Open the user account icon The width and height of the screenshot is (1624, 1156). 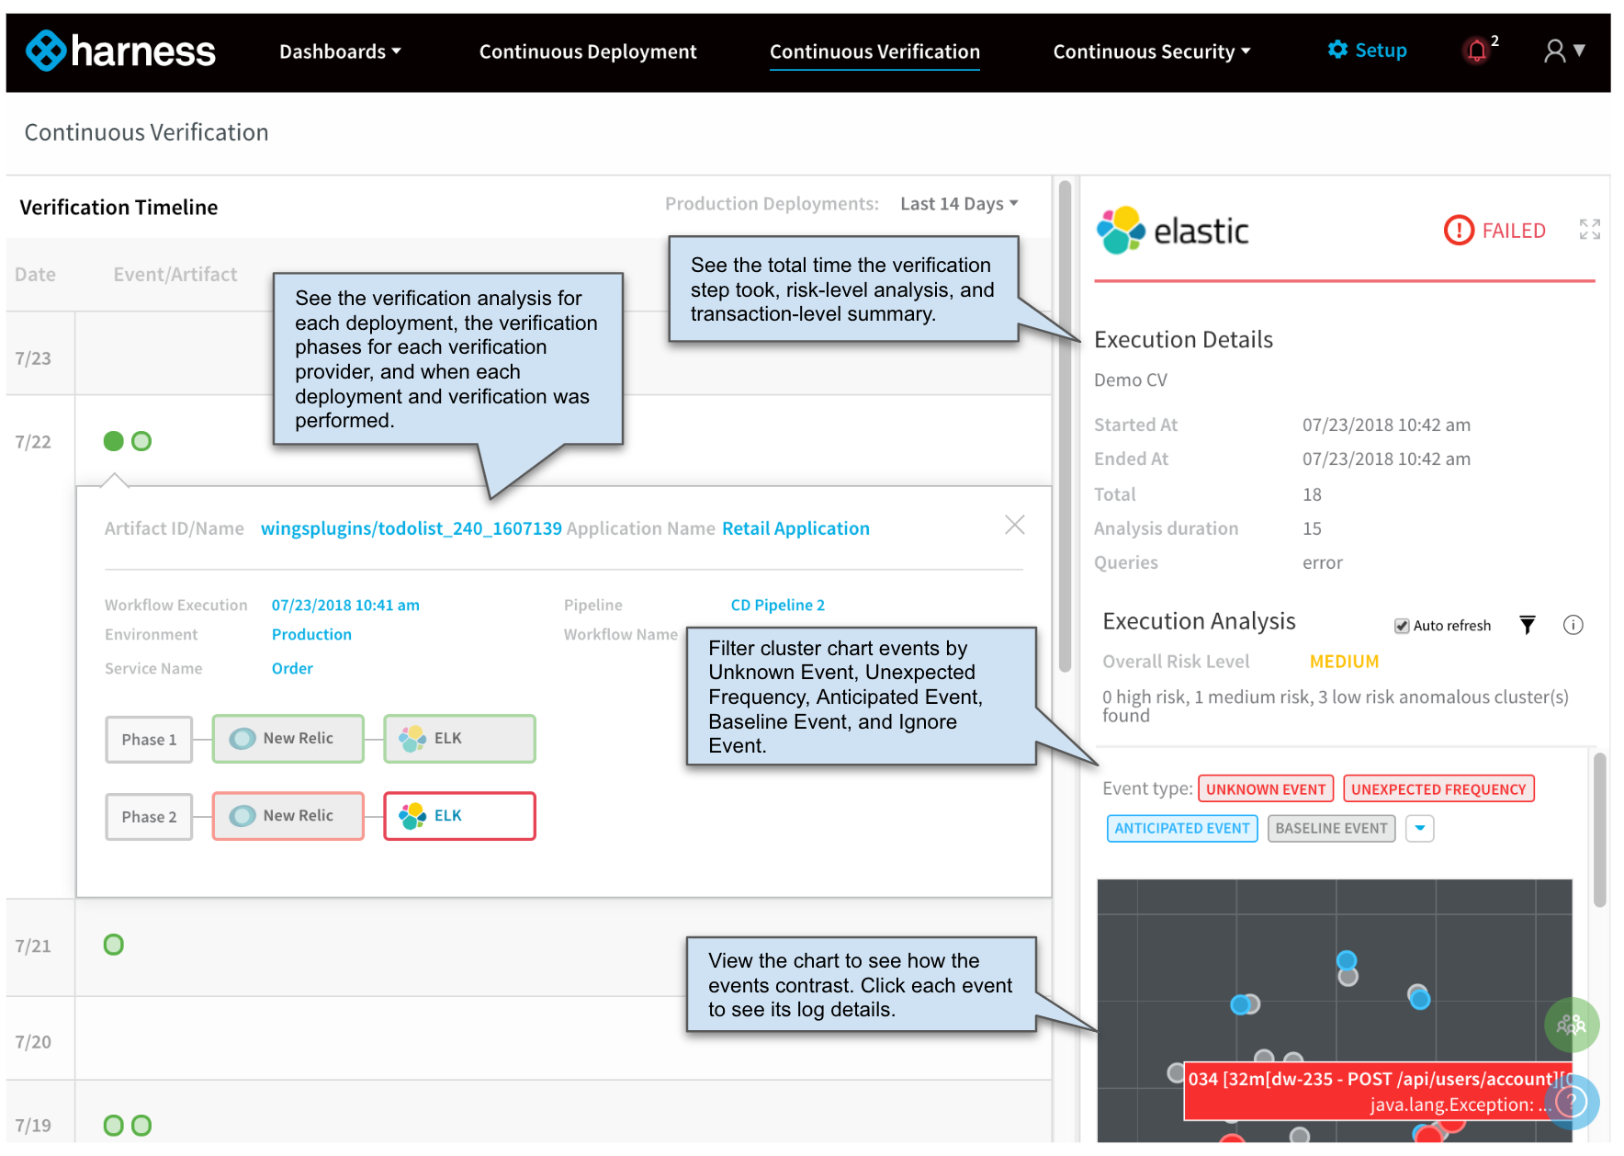[1554, 51]
